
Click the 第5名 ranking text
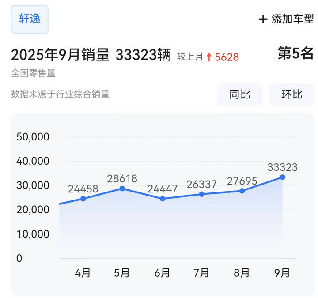295,53
